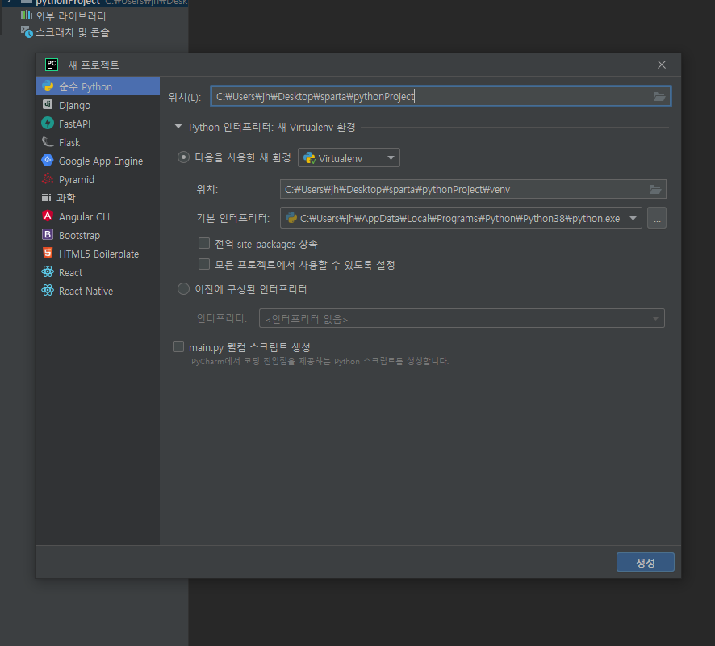
Task: Click the 새 프로젝트 dialog title text
Action: click(x=94, y=65)
